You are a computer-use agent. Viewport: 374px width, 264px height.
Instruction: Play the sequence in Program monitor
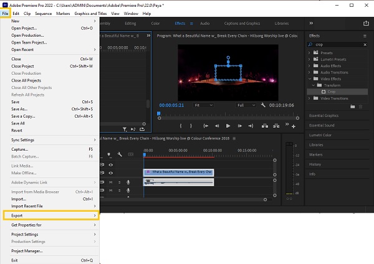[228, 126]
